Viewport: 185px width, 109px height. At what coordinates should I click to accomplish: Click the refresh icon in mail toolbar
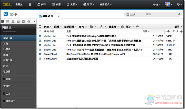(x=40, y=27)
